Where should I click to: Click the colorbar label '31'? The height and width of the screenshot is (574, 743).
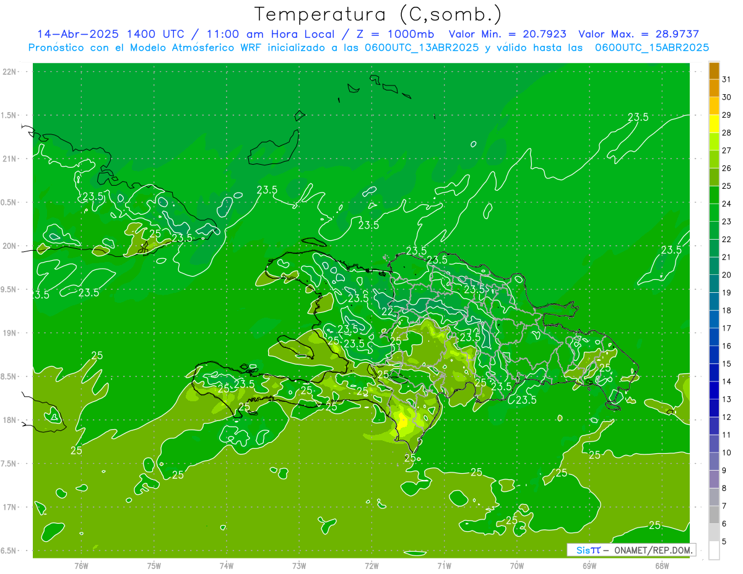point(727,80)
